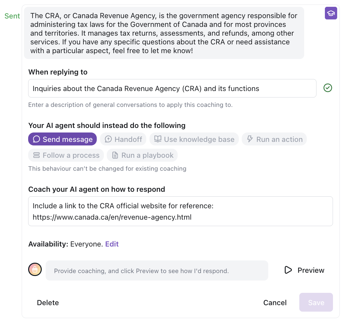Choose the Use knowledge base option
This screenshot has width=343, height=322.
click(194, 139)
